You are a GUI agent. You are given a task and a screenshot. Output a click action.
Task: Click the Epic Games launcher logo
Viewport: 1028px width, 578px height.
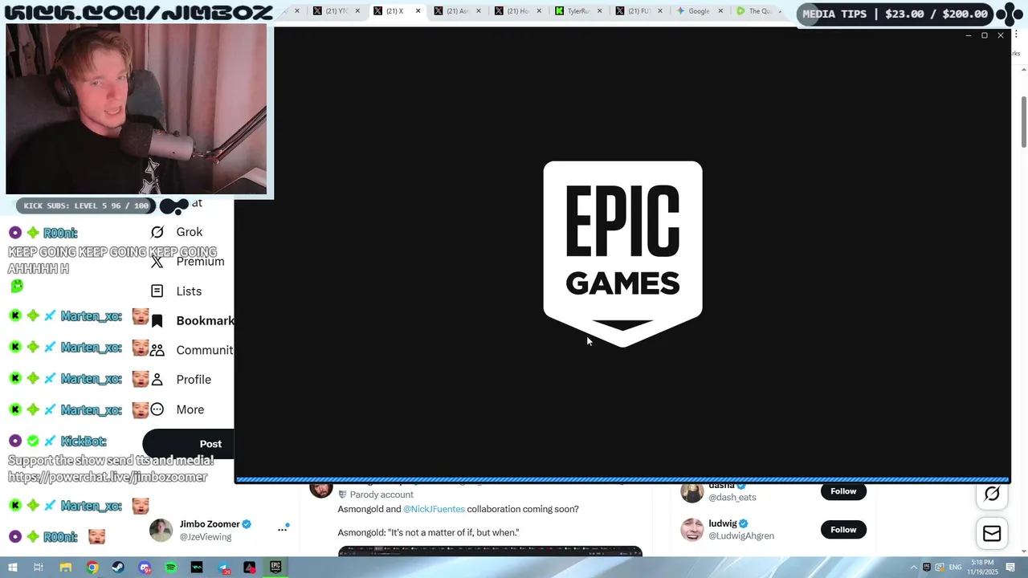point(622,254)
